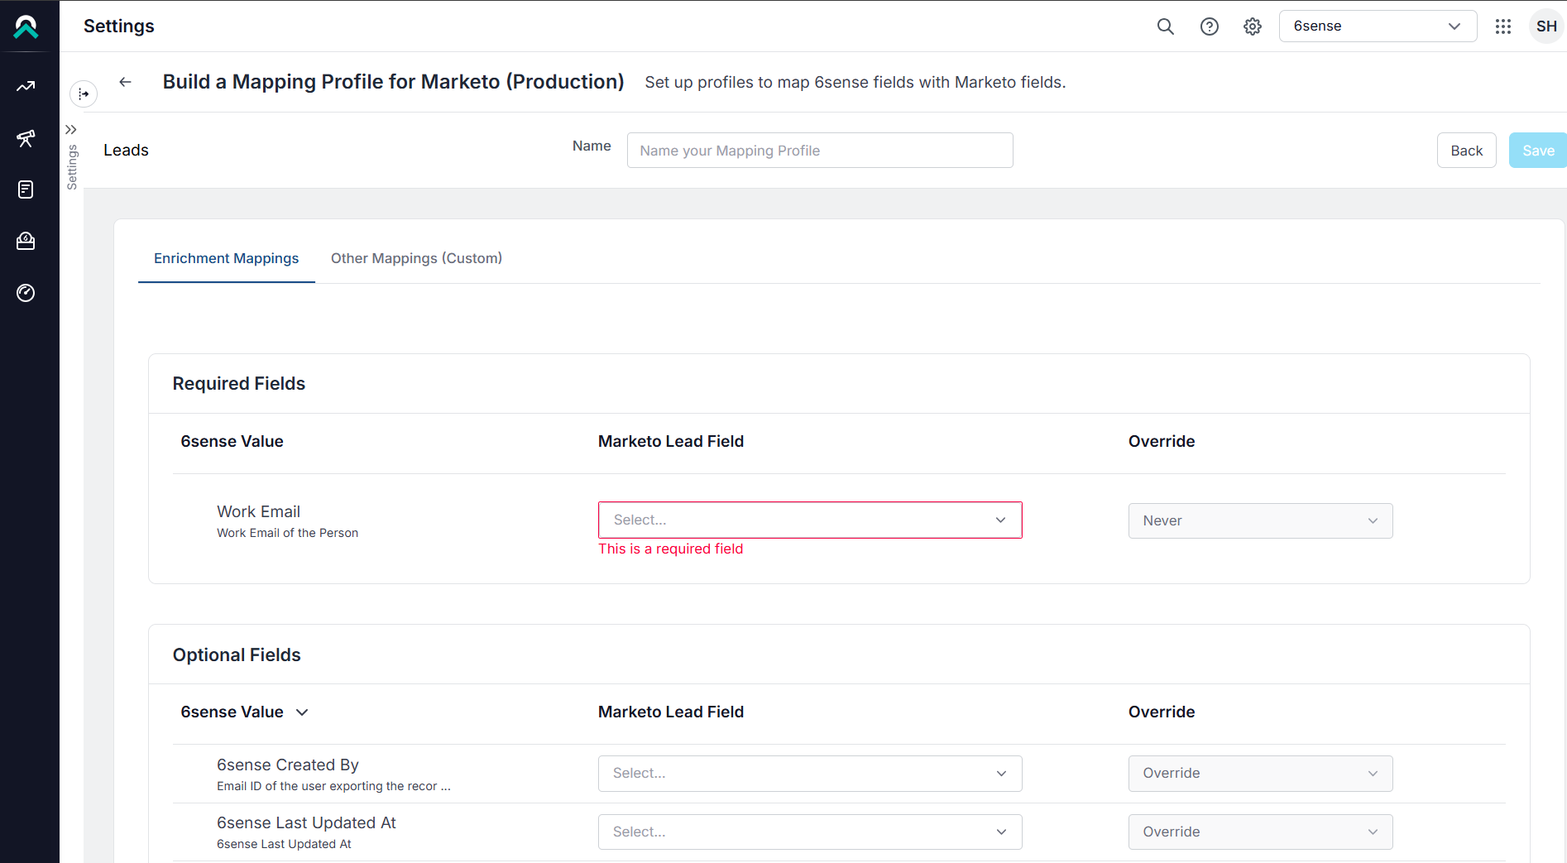The width and height of the screenshot is (1567, 863).
Task: Open the document list icon in sidebar
Action: [26, 189]
